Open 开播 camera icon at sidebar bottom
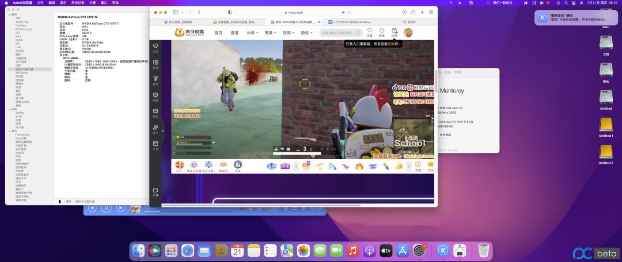 pyautogui.click(x=155, y=191)
